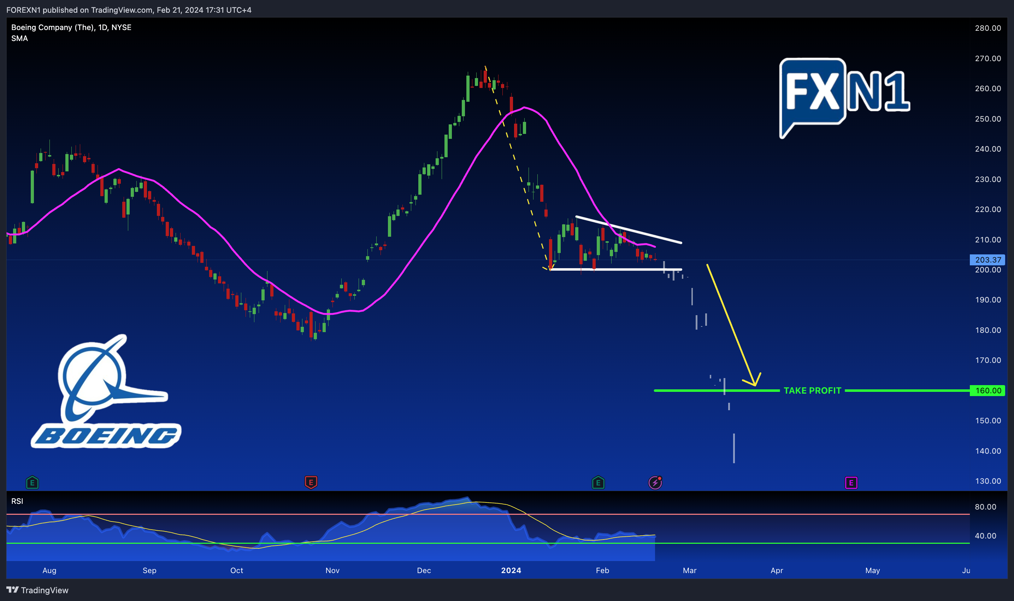Click the TAKE PROFIT line label
The height and width of the screenshot is (601, 1014).
[x=812, y=390]
